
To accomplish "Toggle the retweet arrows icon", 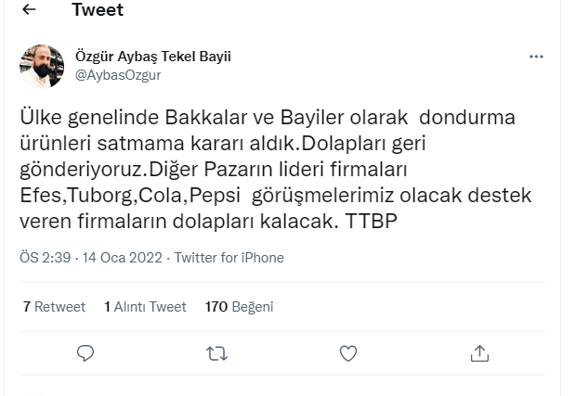I will (x=216, y=352).
